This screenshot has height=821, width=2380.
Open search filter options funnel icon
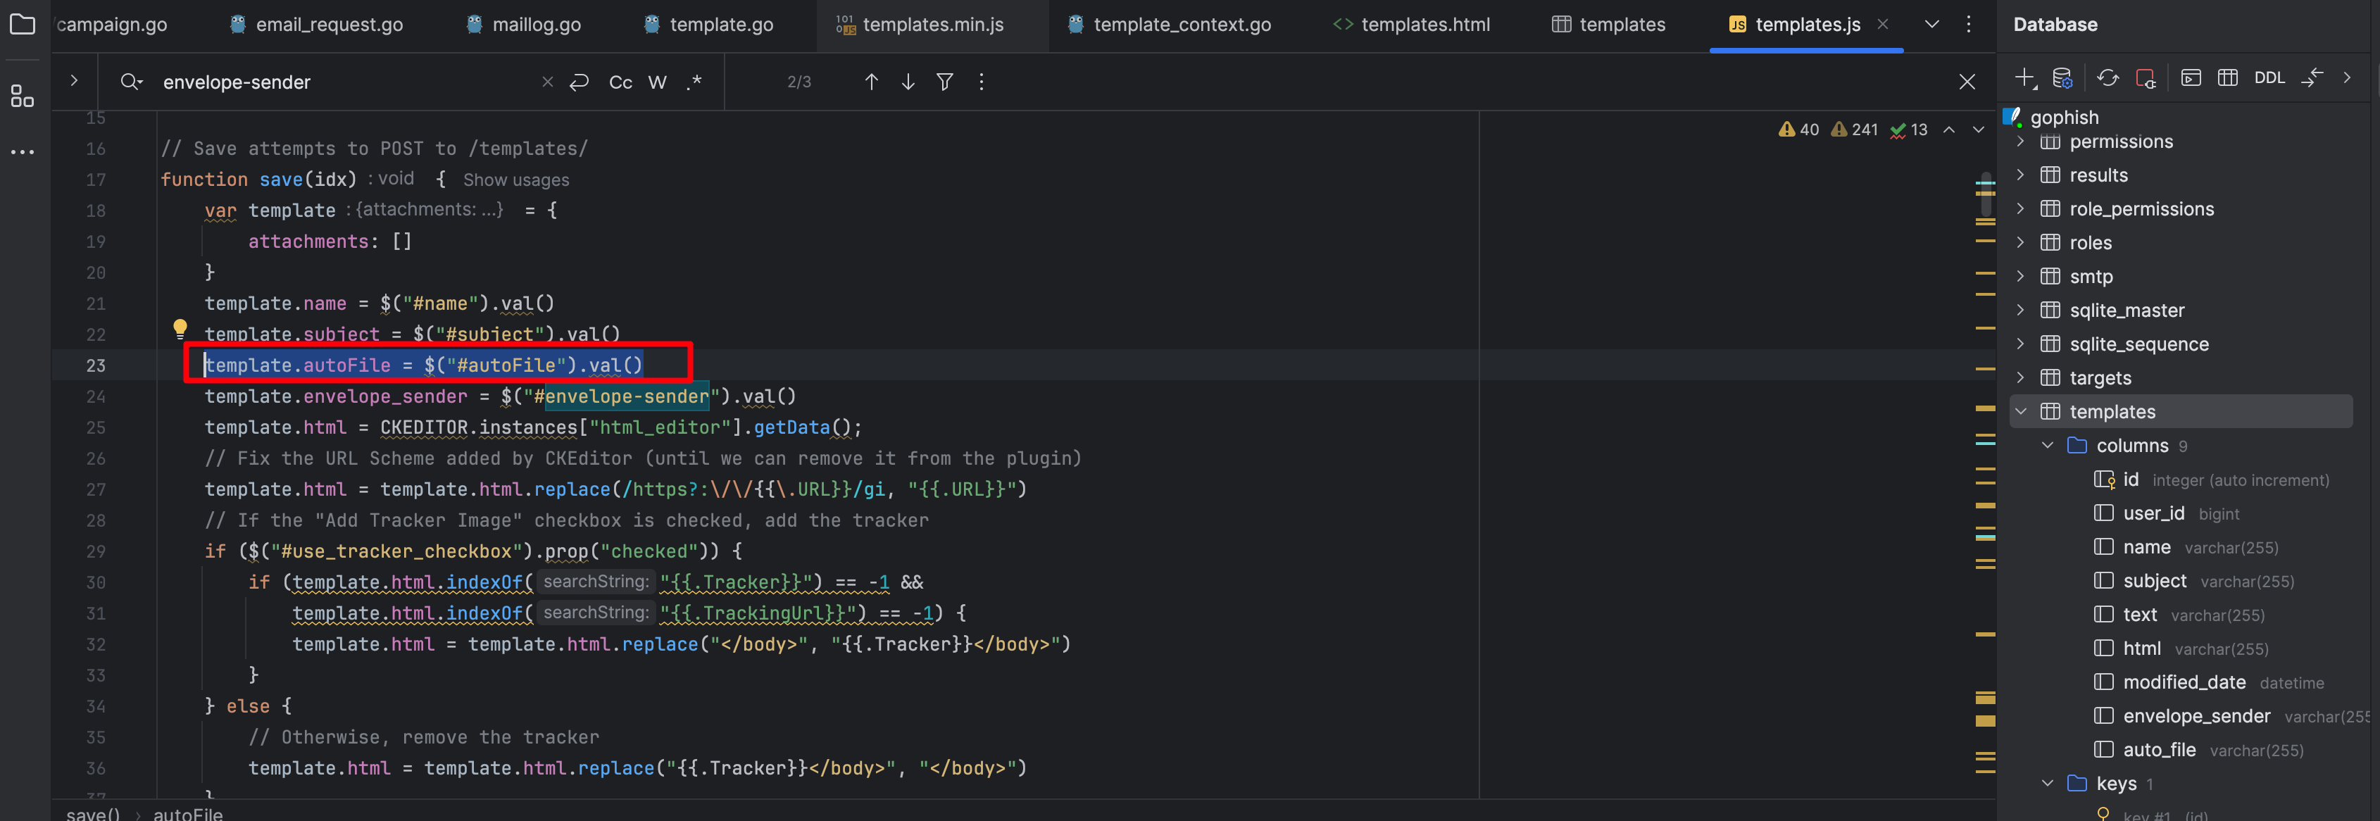point(944,82)
